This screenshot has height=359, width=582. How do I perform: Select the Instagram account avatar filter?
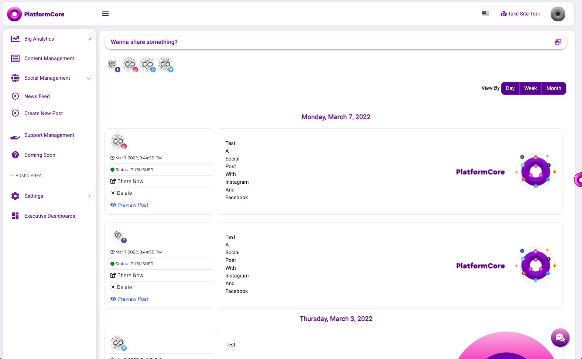pyautogui.click(x=130, y=65)
